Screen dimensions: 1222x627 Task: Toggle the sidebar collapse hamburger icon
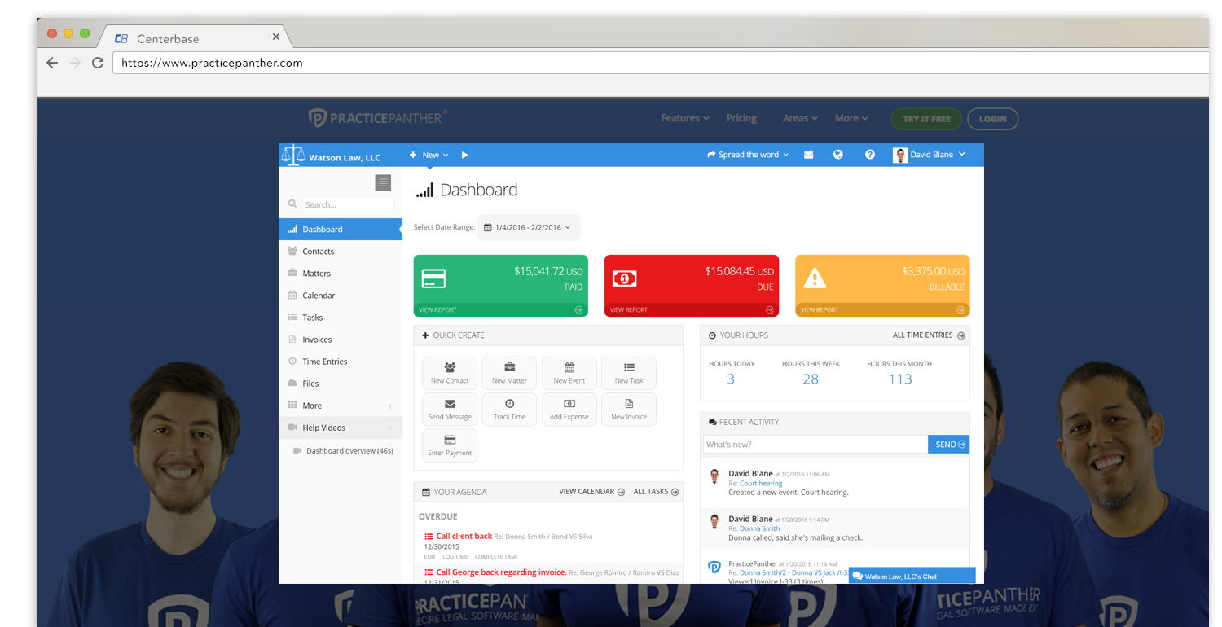point(383,182)
